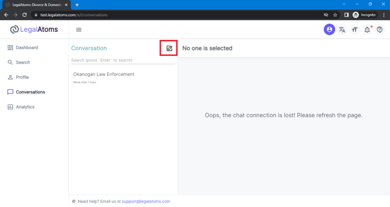Open the user account avatar icon
The image size is (390, 207).
tap(329, 29)
